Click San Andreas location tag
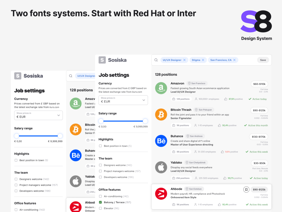The height and width of the screenshot is (212, 282). [x=195, y=136]
